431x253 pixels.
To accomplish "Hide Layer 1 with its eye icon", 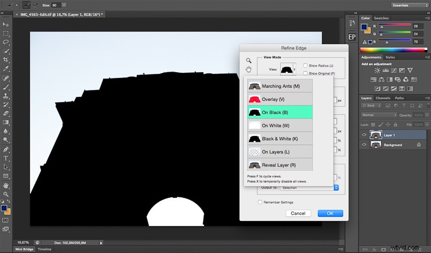I will click(x=364, y=135).
